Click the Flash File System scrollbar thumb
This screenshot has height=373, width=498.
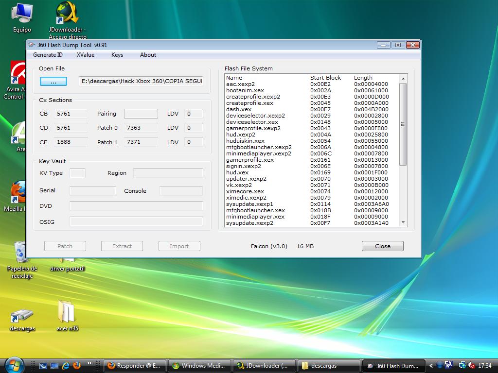point(403,124)
